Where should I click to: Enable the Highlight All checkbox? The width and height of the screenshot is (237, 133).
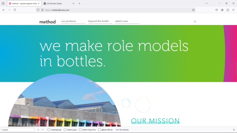pyautogui.click(x=49, y=130)
